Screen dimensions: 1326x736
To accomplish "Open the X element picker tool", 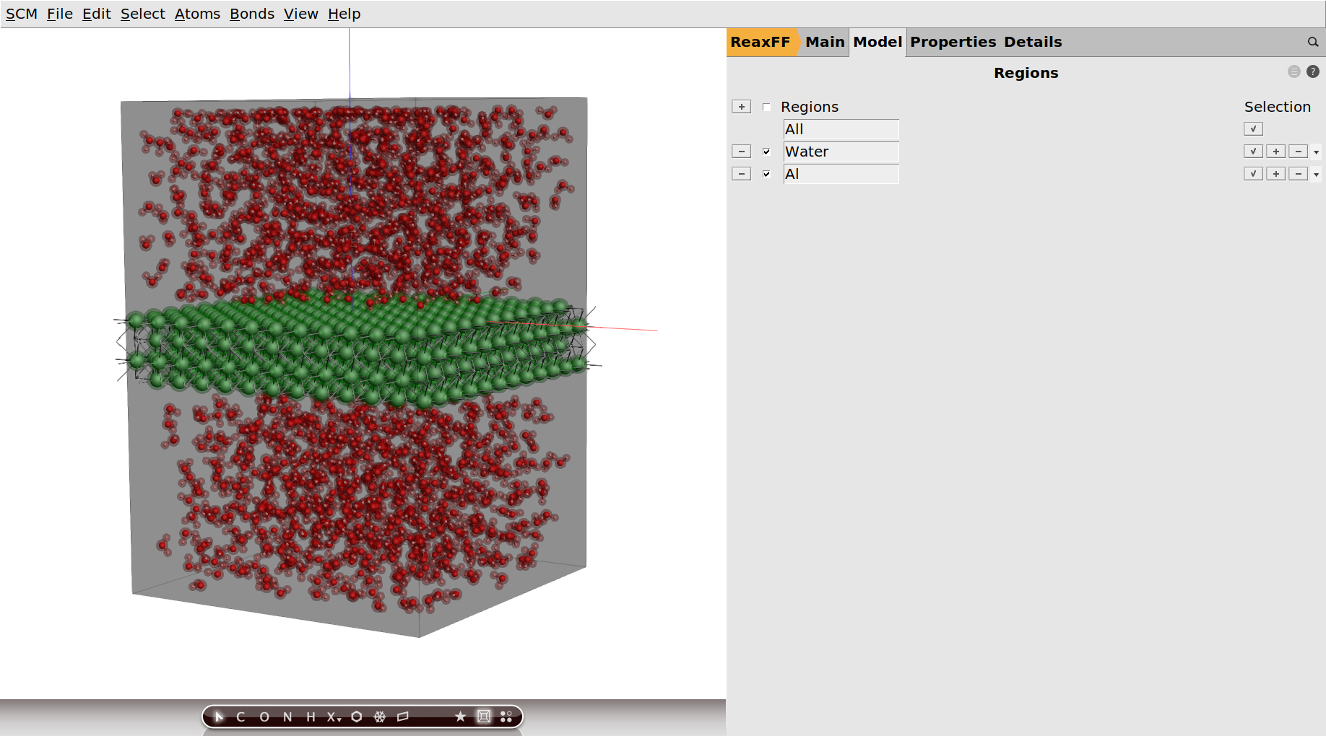I will (x=334, y=717).
